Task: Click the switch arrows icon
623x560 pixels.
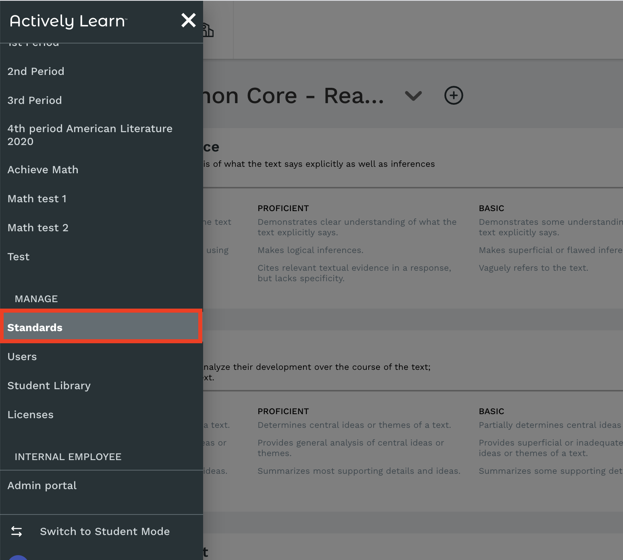Action: pyautogui.click(x=17, y=531)
